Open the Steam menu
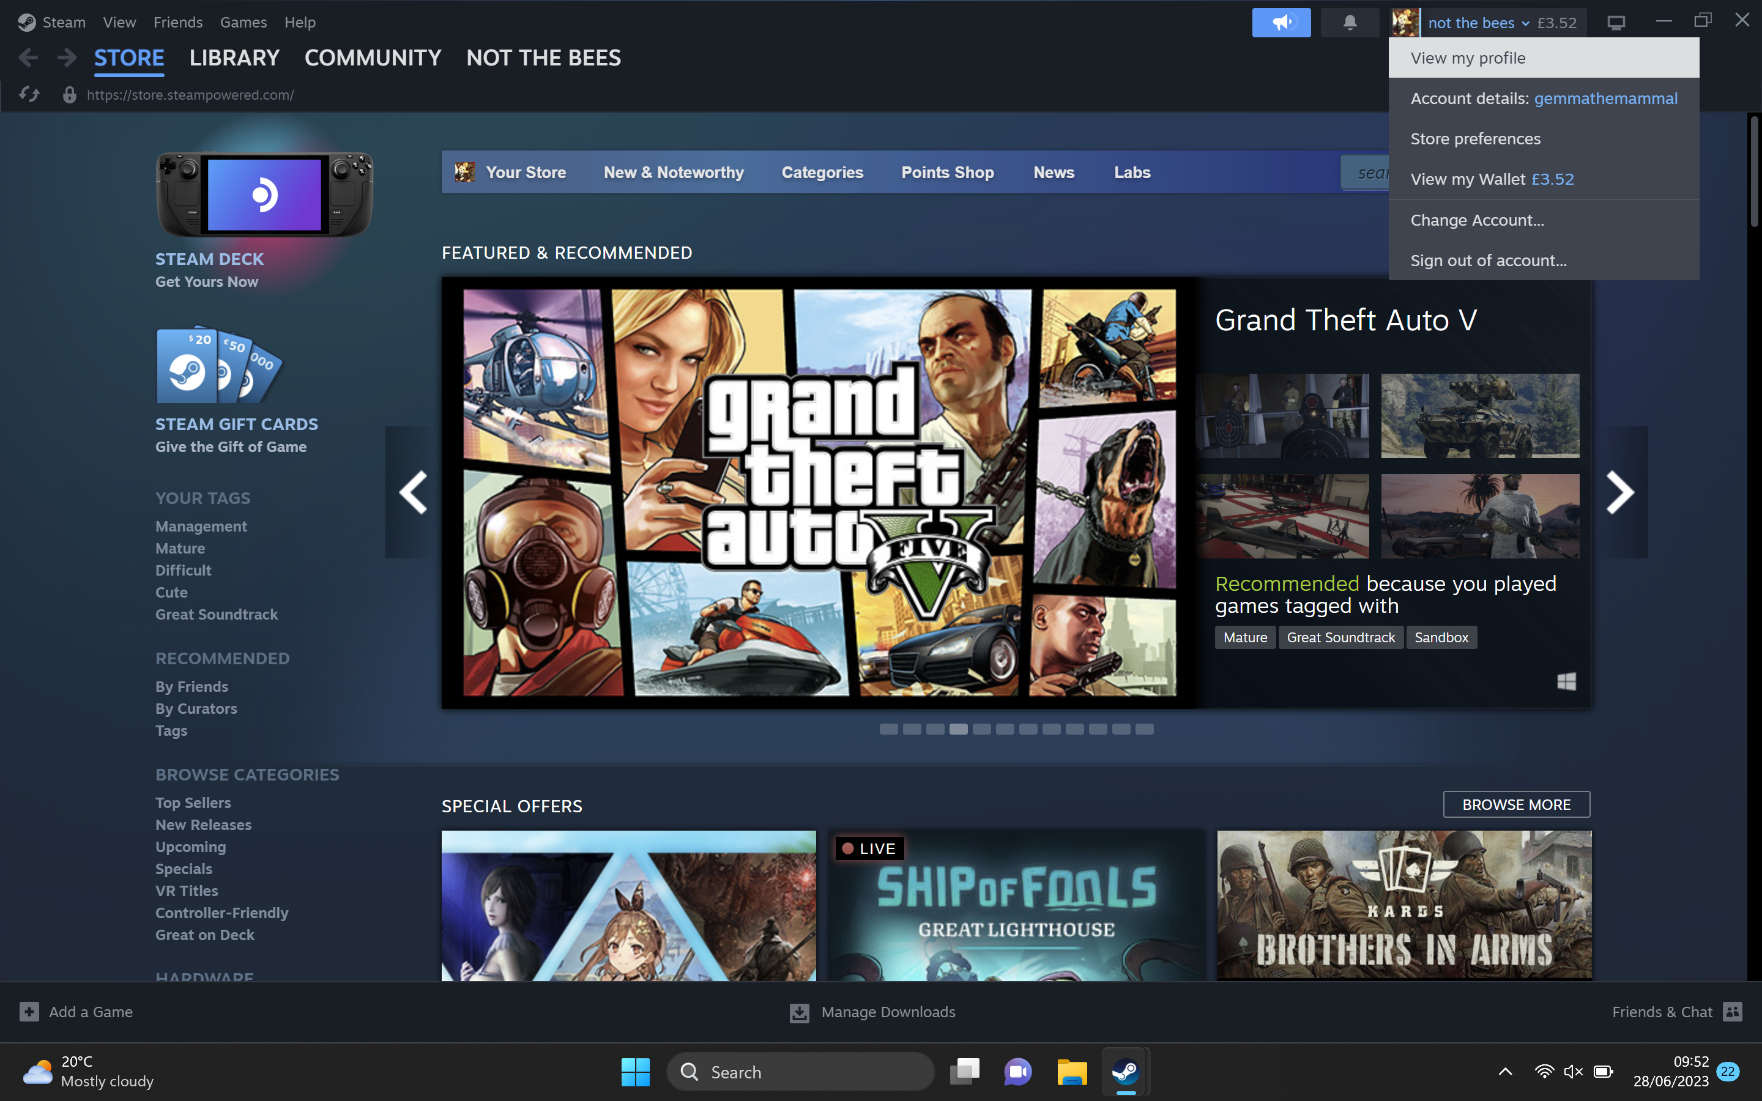The width and height of the screenshot is (1762, 1101). tap(64, 23)
